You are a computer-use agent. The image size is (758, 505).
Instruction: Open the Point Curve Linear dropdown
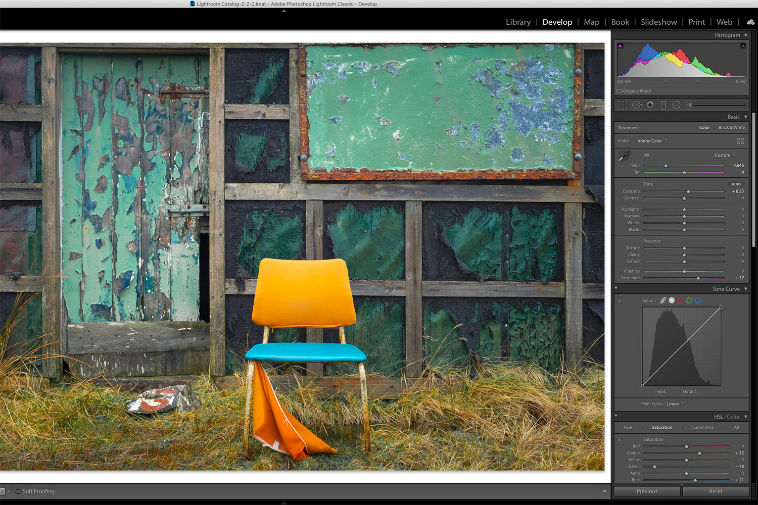click(x=675, y=404)
